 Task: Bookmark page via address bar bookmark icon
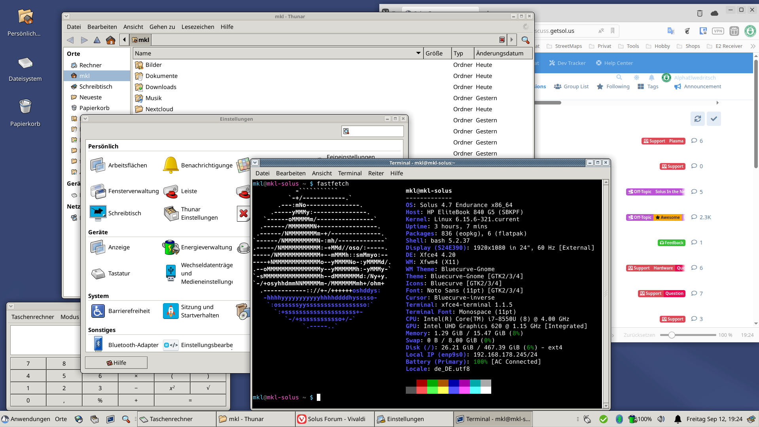point(612,31)
